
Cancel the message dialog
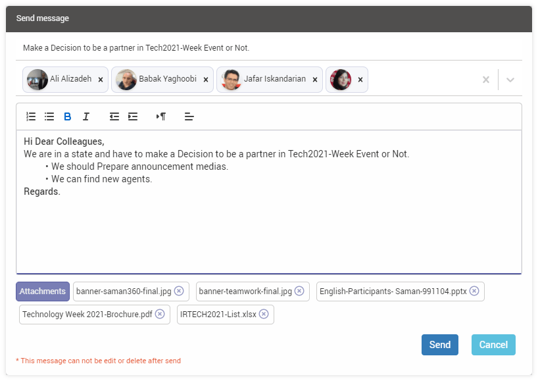pos(493,345)
